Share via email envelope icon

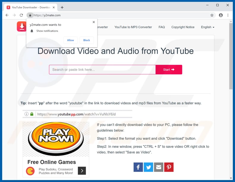click(159, 167)
